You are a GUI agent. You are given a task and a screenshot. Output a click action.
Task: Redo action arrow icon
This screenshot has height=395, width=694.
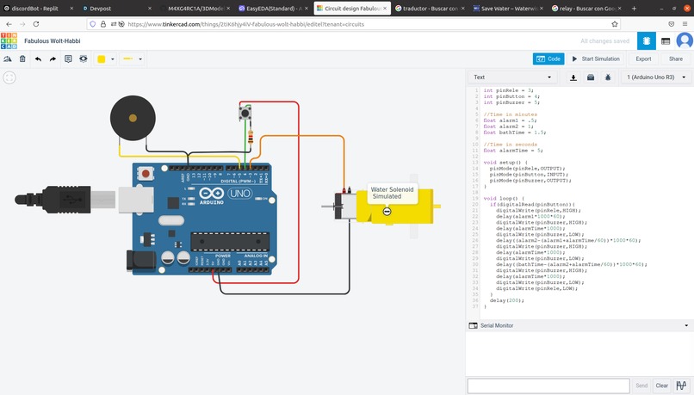click(x=53, y=59)
